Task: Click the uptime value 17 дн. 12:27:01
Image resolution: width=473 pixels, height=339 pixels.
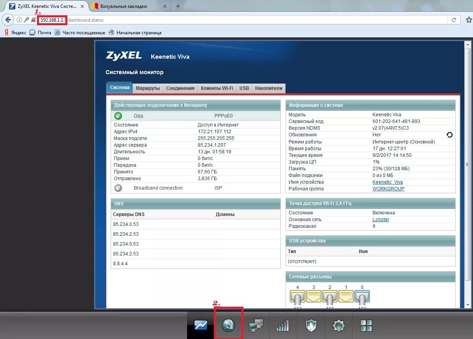Action: coord(389,149)
